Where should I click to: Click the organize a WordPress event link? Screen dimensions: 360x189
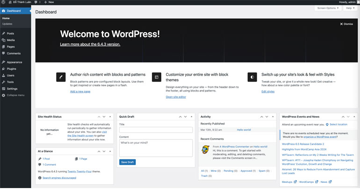[x=320, y=137]
